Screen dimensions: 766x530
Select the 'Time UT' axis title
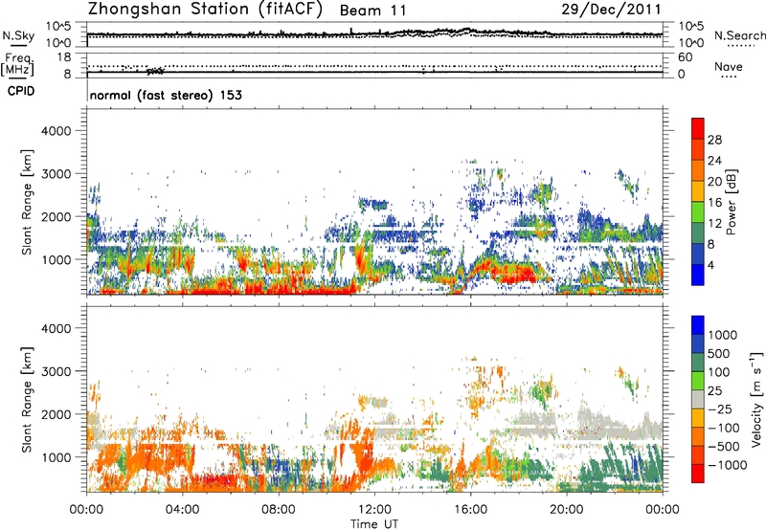click(x=374, y=524)
